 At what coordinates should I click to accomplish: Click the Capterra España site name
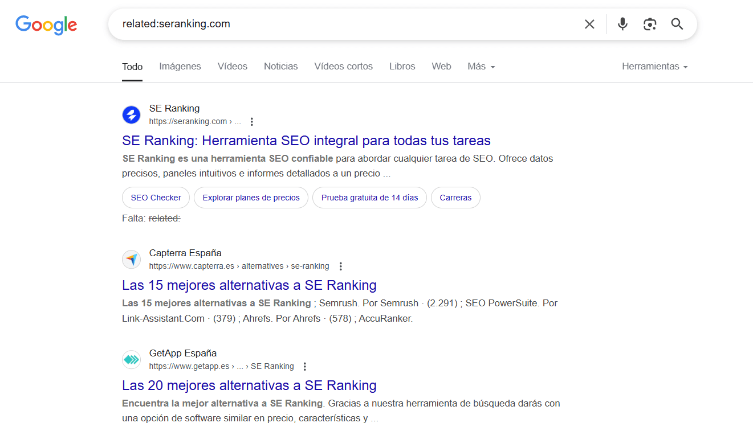[x=185, y=253]
